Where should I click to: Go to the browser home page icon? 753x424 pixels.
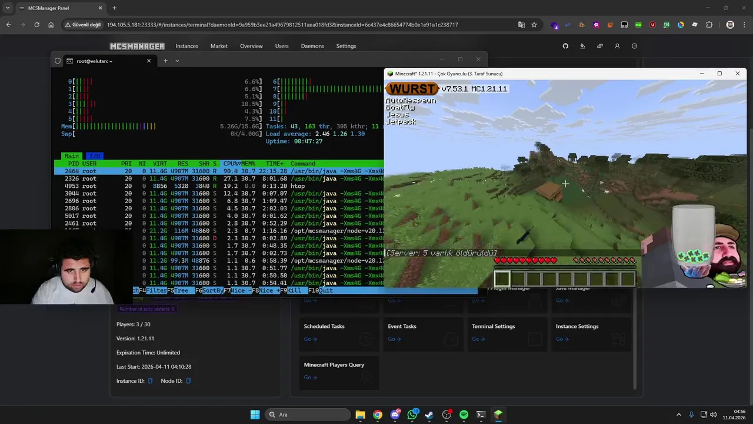51,25
